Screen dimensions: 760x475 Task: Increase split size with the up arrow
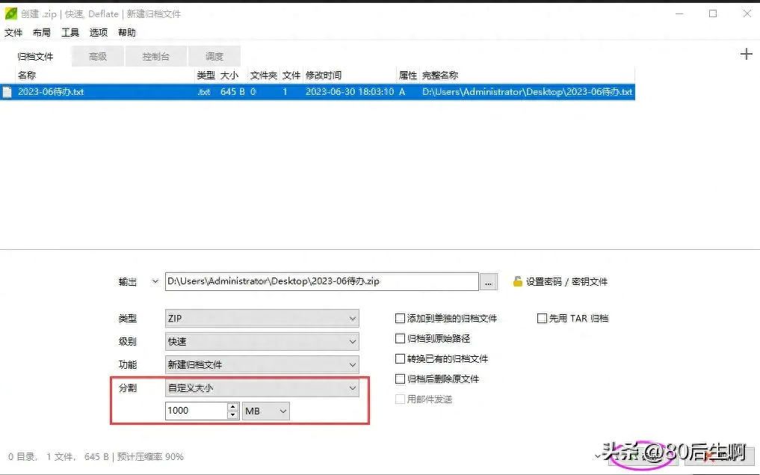[233, 407]
